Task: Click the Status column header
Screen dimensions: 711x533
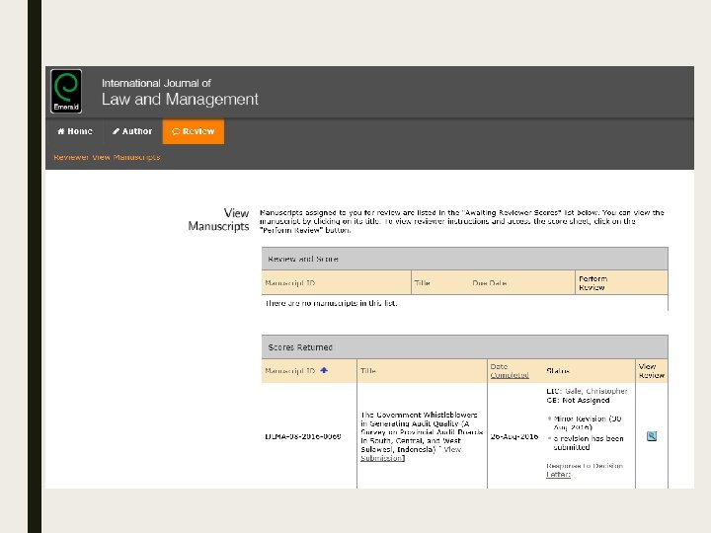Action: point(558,371)
